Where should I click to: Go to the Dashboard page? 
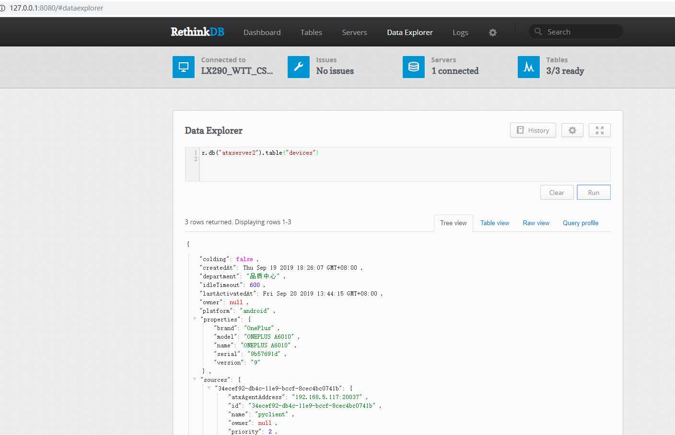tap(262, 33)
